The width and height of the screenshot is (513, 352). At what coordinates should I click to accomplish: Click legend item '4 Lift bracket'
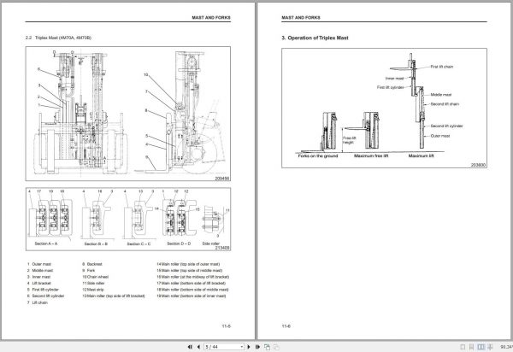click(39, 284)
